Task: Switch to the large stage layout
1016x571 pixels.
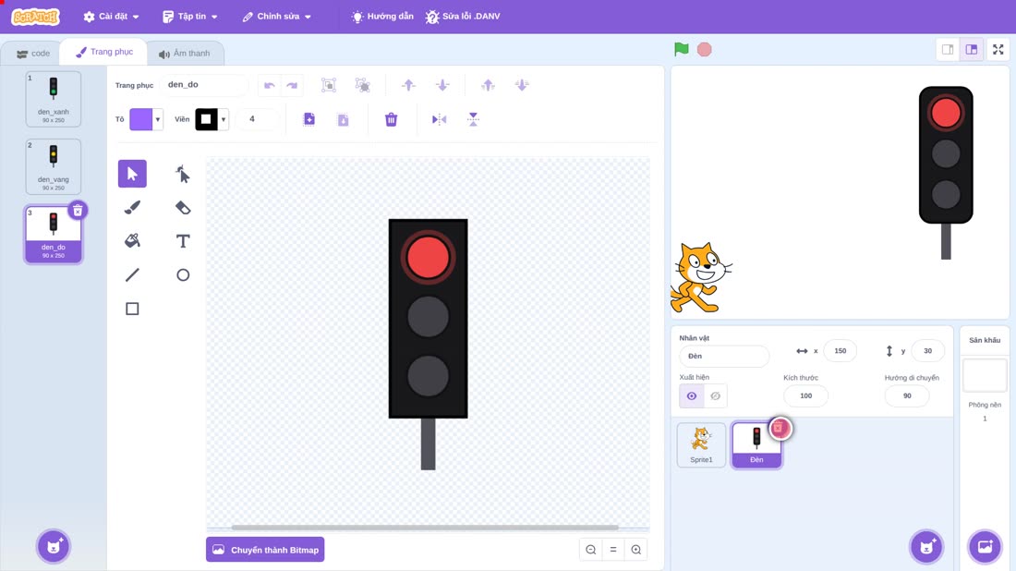Action: [972, 49]
